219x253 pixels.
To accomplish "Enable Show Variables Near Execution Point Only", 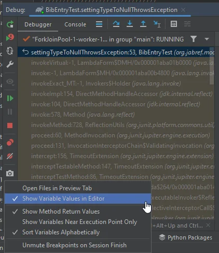I will click(x=78, y=222).
